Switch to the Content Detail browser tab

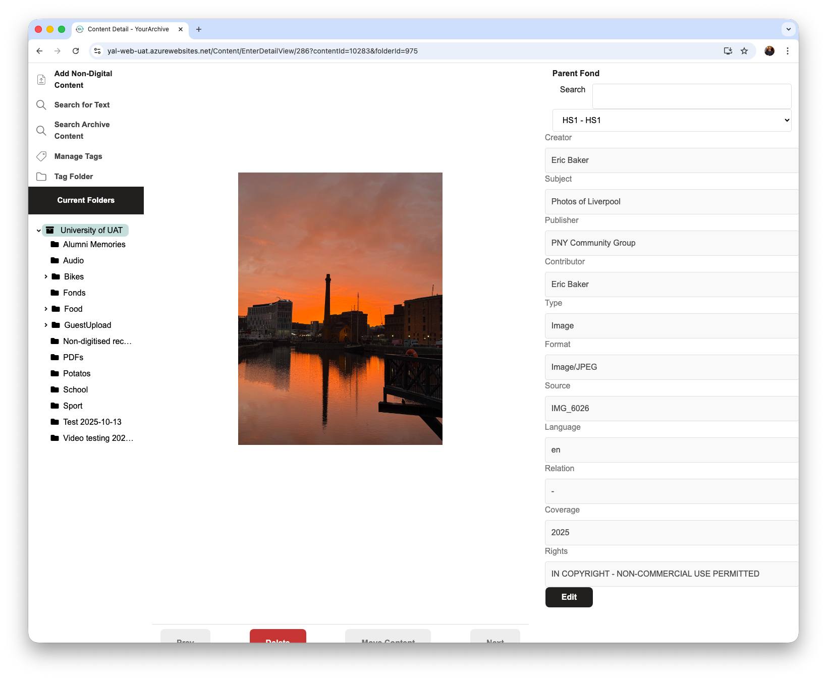tap(128, 29)
